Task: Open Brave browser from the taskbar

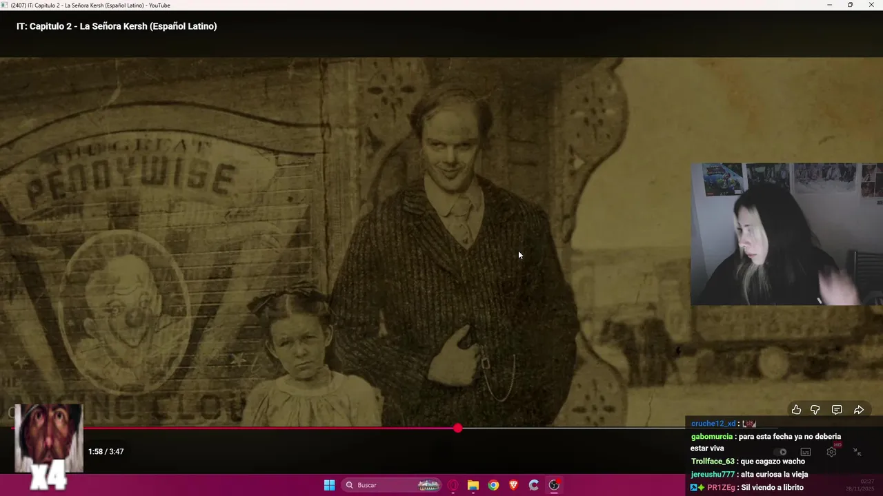Action: point(513,485)
